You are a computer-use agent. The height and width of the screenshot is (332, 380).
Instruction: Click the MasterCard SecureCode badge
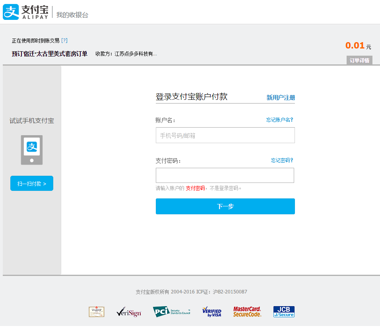[x=247, y=312]
